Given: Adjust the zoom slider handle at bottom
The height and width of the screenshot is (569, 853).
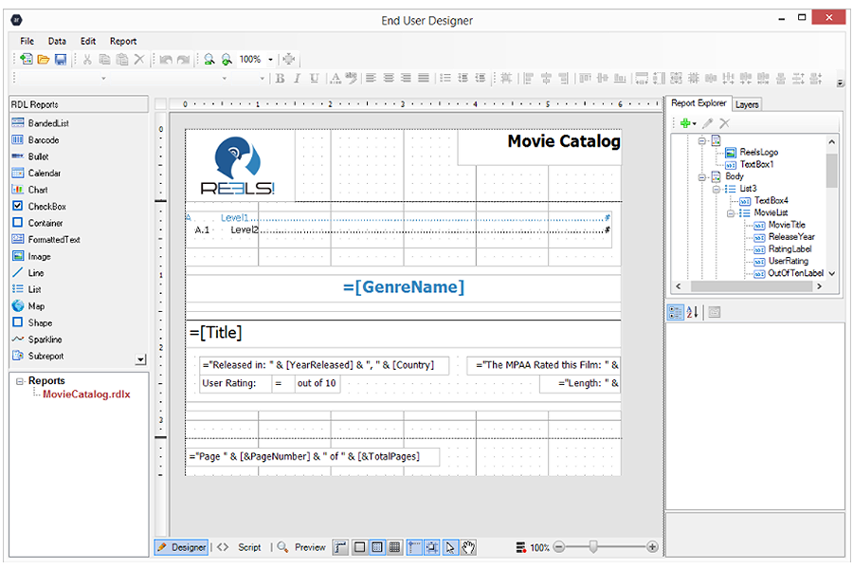Looking at the screenshot, I should (593, 546).
